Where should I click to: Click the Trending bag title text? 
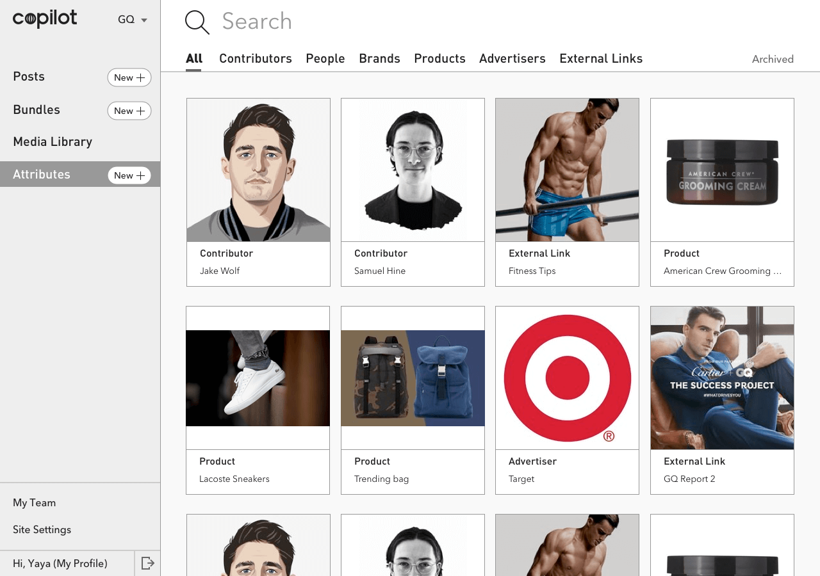click(x=381, y=479)
